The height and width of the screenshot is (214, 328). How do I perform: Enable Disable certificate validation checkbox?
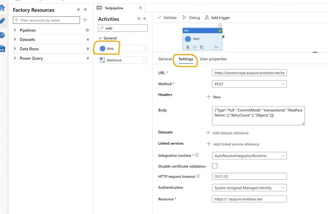pos(215,166)
